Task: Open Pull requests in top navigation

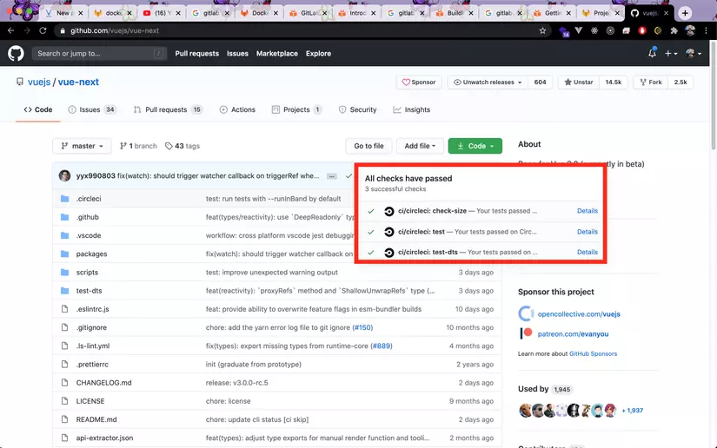Action: click(x=196, y=54)
